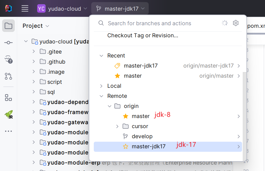Open the Pull Requests tool window icon

(8, 76)
